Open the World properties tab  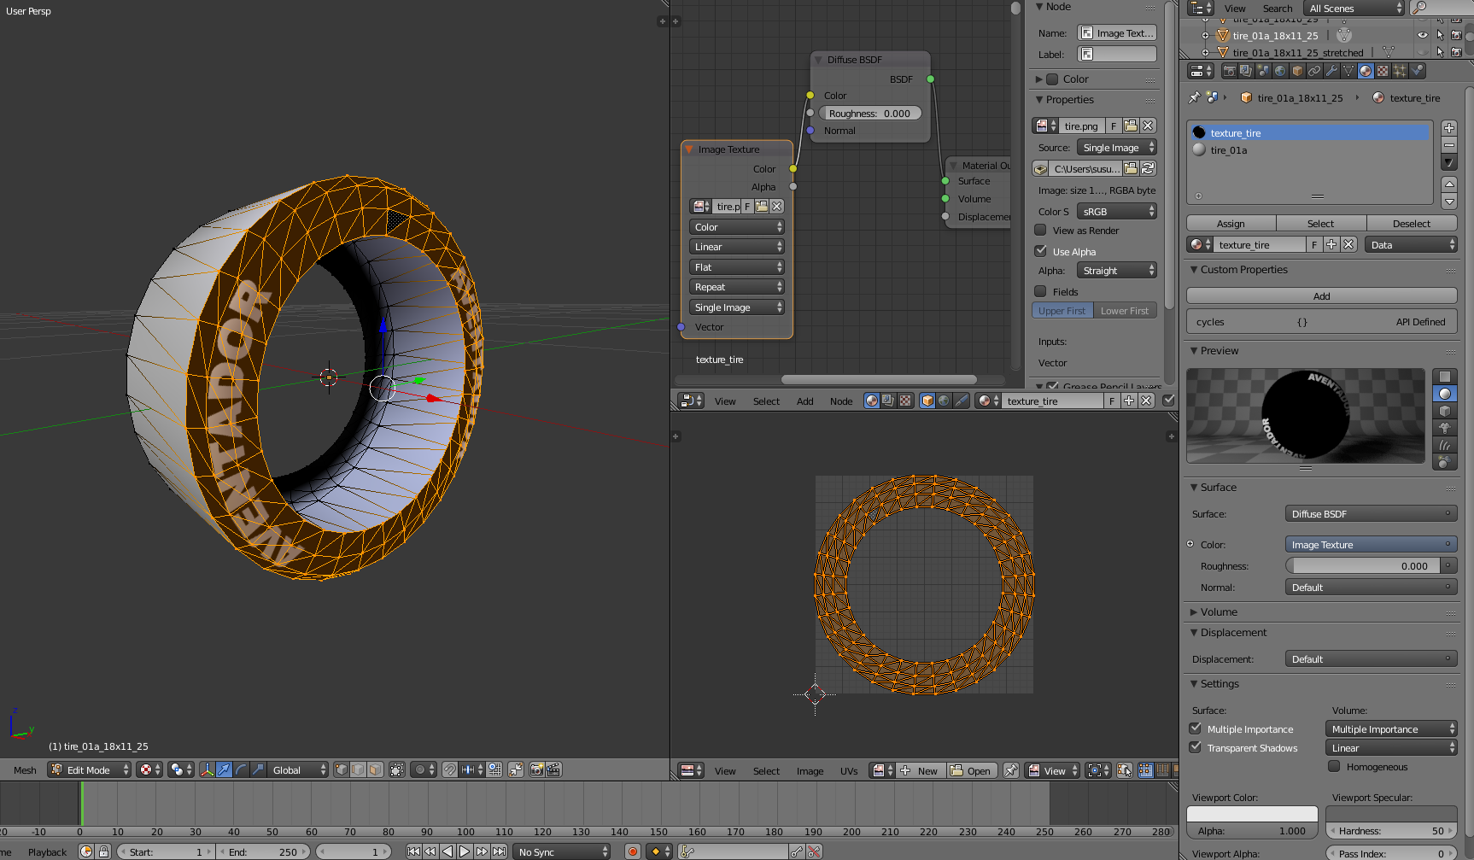(1280, 71)
